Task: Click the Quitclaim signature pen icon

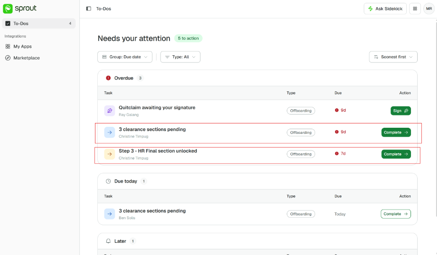Action: click(x=110, y=111)
